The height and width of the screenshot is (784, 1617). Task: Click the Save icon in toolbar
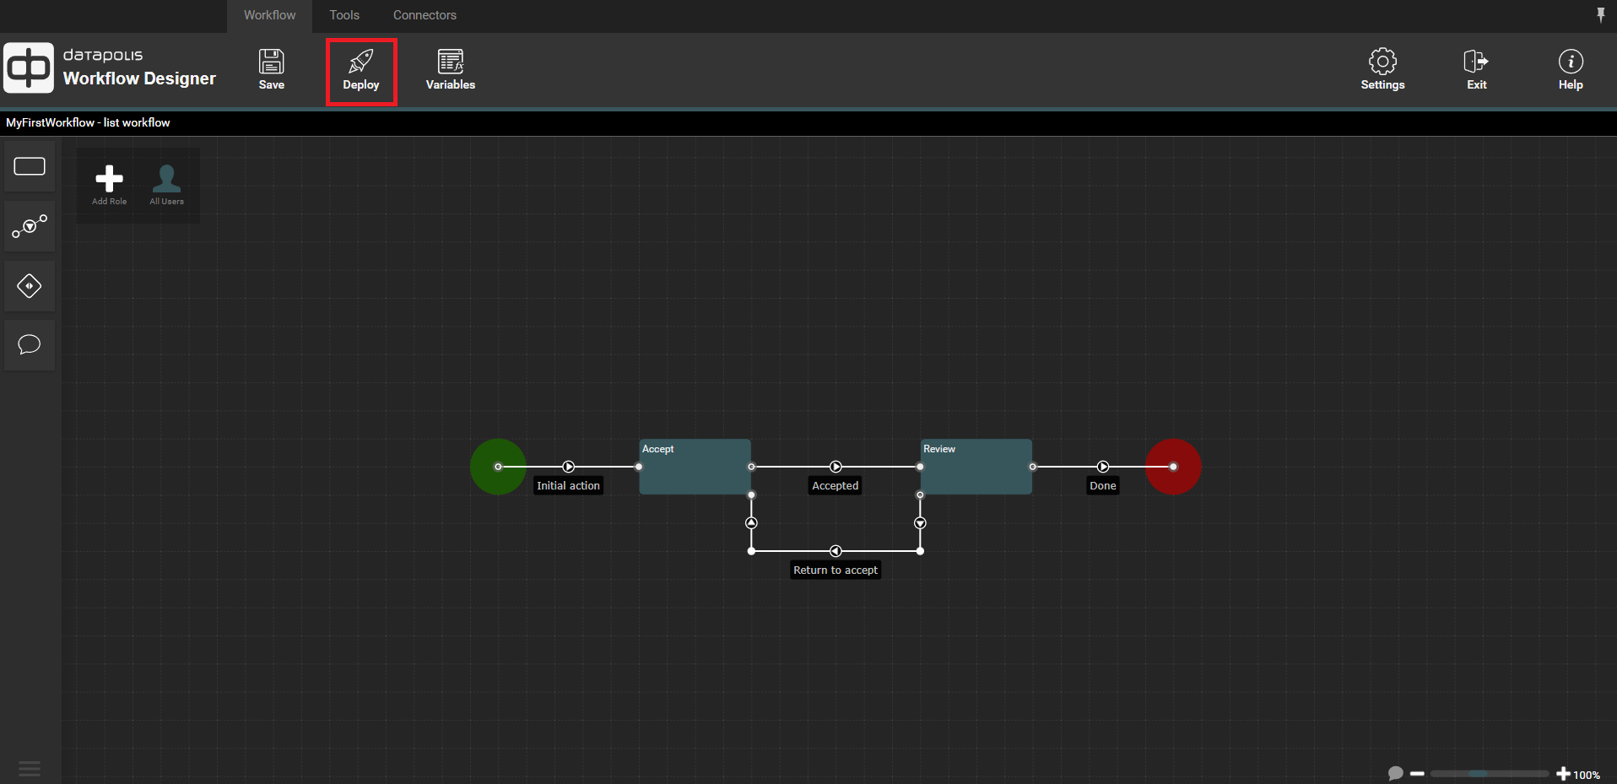pos(271,69)
